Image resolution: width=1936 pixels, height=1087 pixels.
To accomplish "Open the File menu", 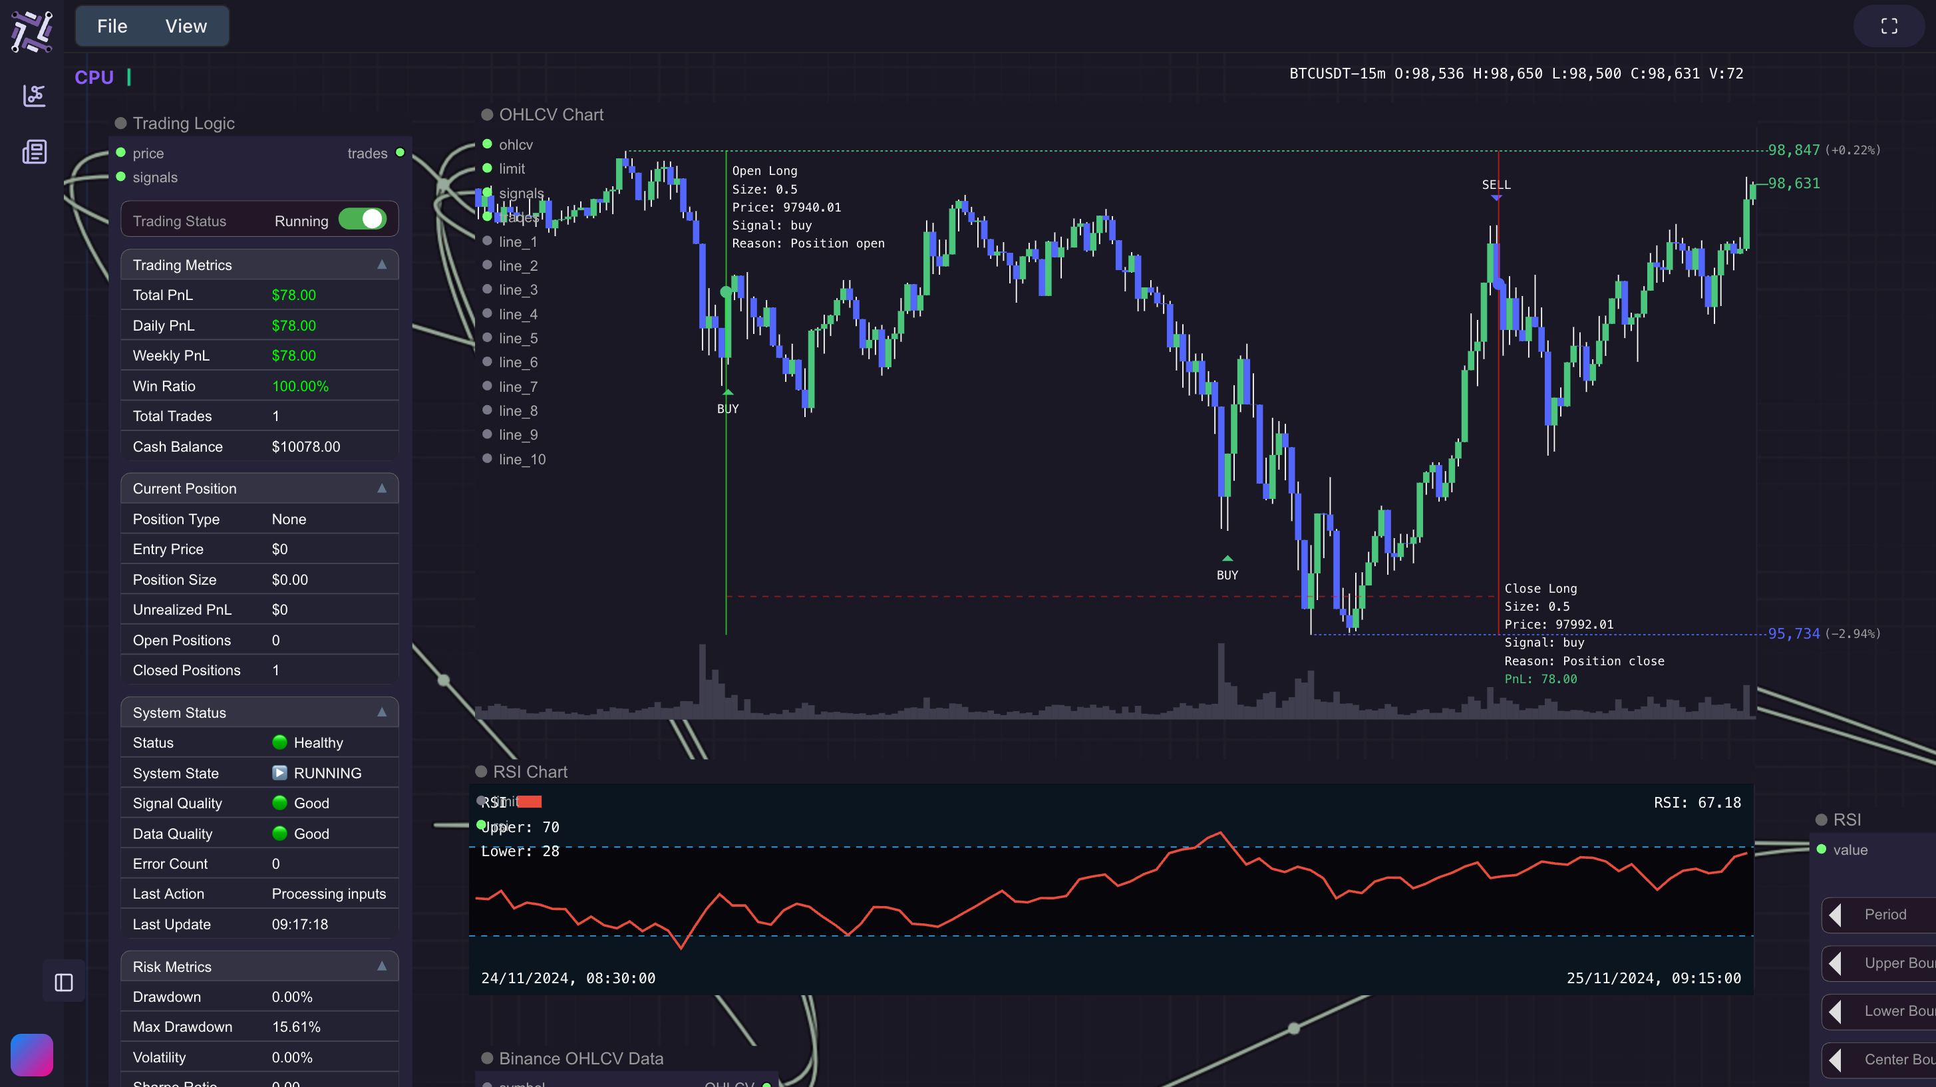I will click(x=112, y=27).
